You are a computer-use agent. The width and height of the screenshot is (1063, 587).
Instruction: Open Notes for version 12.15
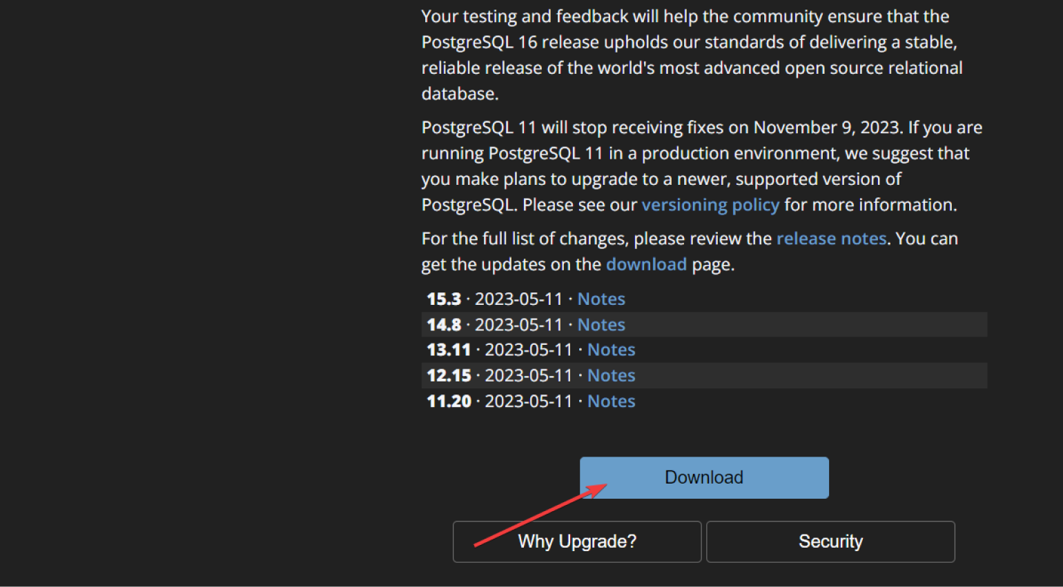tap(611, 375)
